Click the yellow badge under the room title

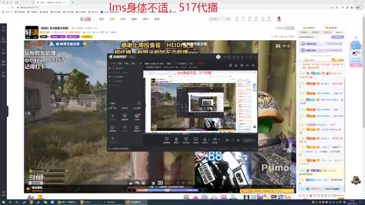pyautogui.click(x=87, y=37)
